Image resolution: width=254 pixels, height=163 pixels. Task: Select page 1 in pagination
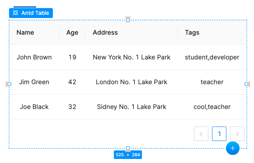click(x=219, y=134)
